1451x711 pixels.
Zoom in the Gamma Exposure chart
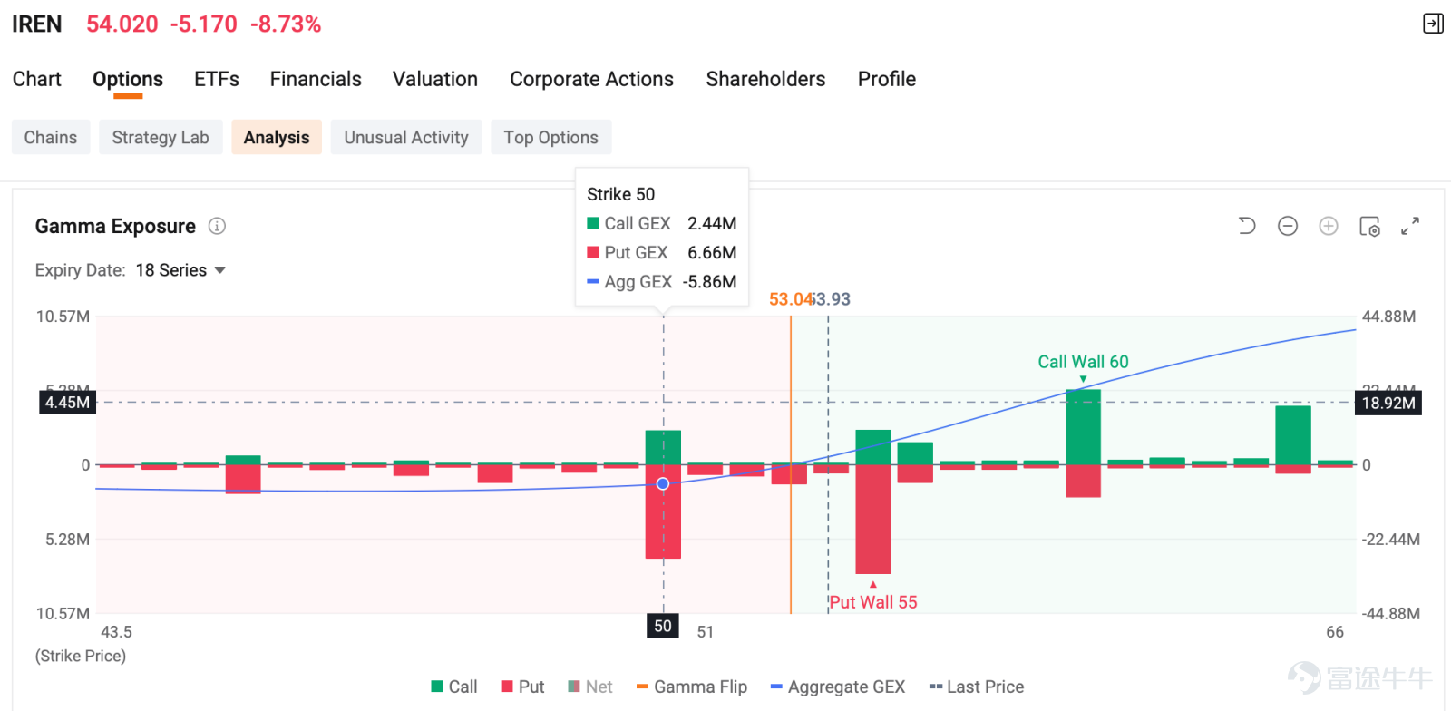[1329, 226]
